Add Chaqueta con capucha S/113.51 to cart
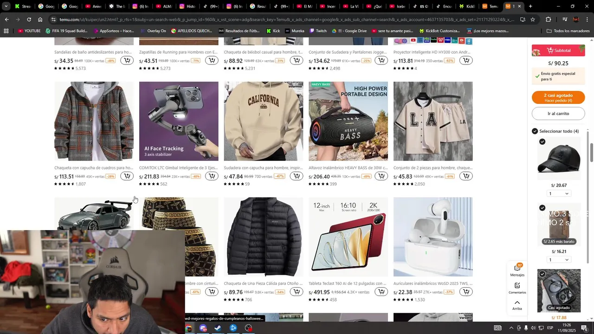This screenshot has height=334, width=594. tap(127, 176)
